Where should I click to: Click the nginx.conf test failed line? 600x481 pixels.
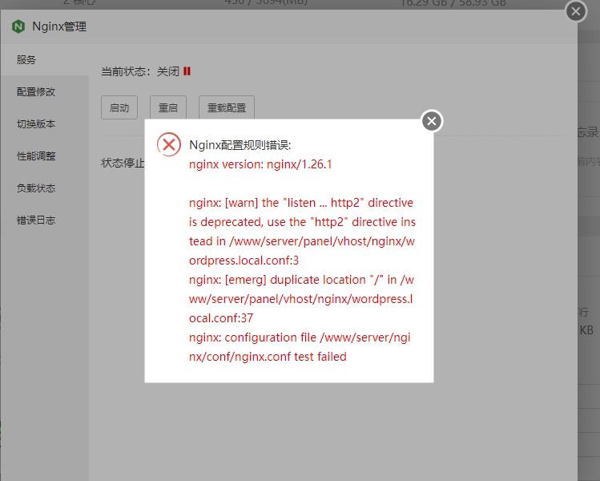tap(300, 347)
